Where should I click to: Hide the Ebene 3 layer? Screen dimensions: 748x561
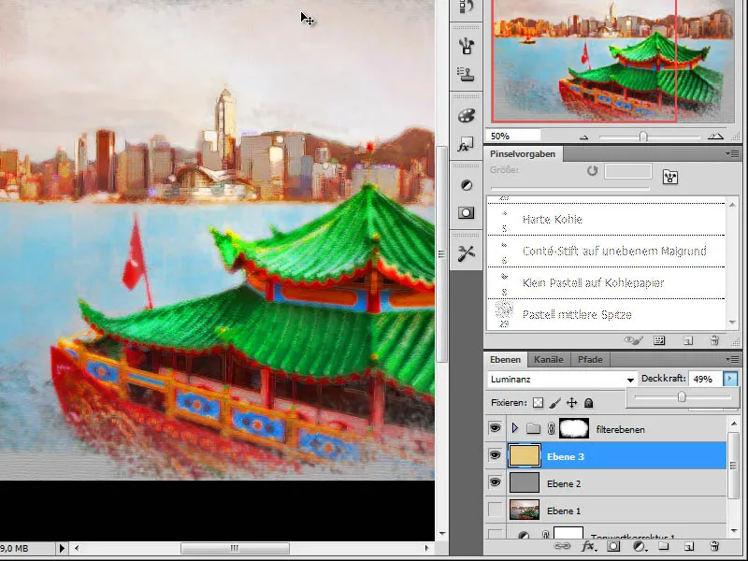coord(496,455)
